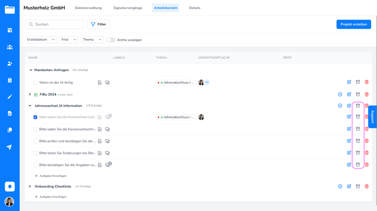Open the Thema dropdown
377x211 pixels.
[x=92, y=39]
